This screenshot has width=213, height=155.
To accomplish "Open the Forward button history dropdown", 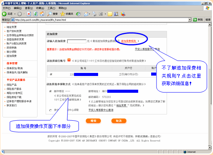I will (x=24, y=14).
